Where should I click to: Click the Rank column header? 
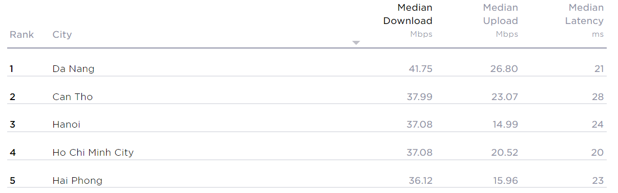[x=22, y=35]
